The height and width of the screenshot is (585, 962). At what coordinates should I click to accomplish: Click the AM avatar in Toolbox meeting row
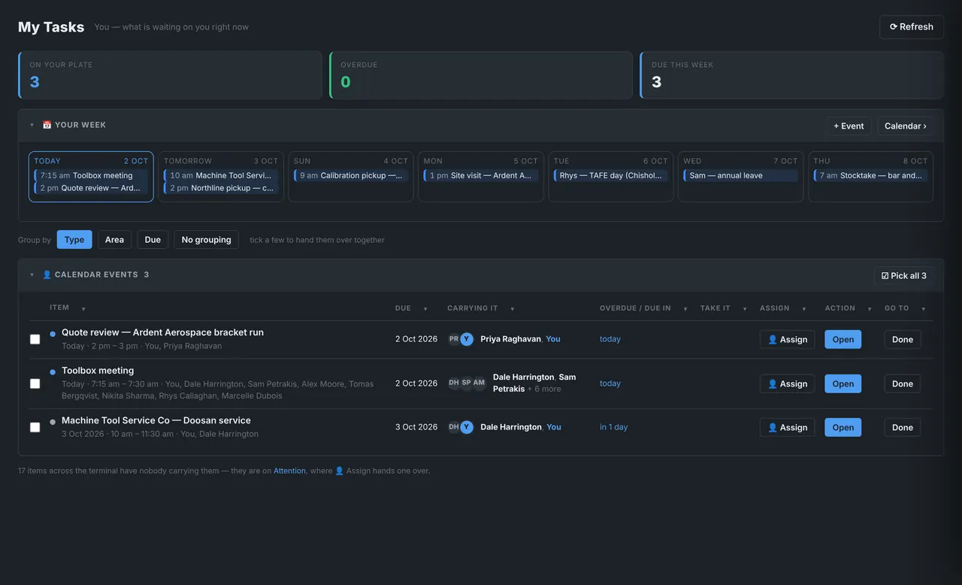pos(479,383)
